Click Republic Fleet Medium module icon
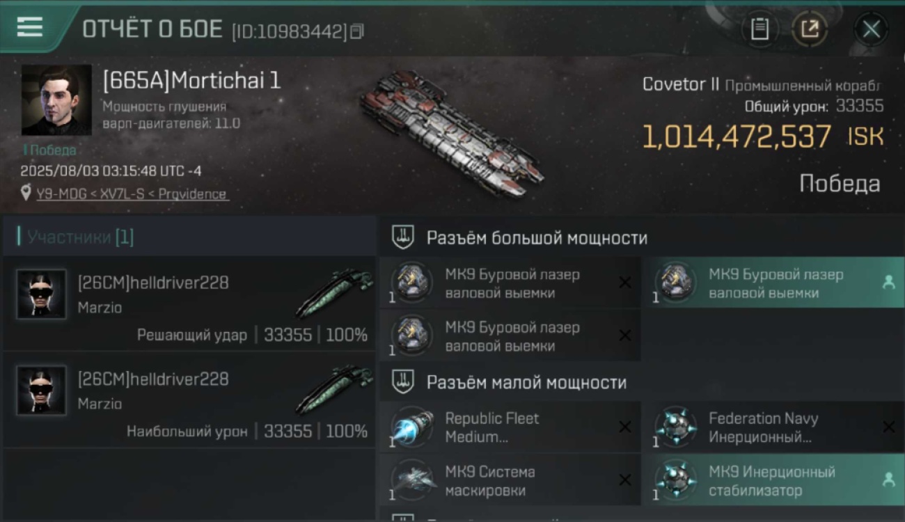This screenshot has height=522, width=905. click(x=411, y=426)
